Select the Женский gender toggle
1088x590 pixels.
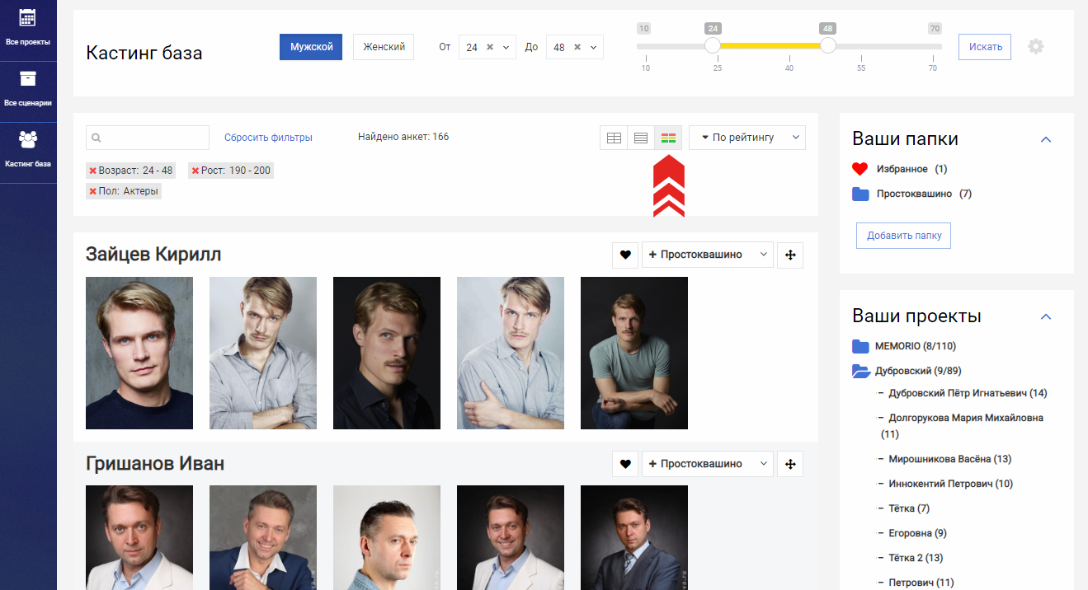384,47
